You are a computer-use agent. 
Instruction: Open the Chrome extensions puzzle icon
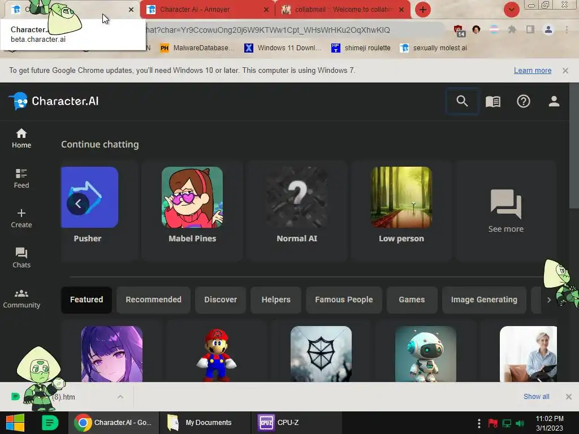(512, 29)
